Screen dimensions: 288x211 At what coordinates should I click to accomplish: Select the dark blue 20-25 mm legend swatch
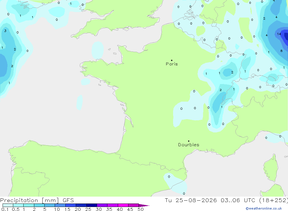point(81,205)
